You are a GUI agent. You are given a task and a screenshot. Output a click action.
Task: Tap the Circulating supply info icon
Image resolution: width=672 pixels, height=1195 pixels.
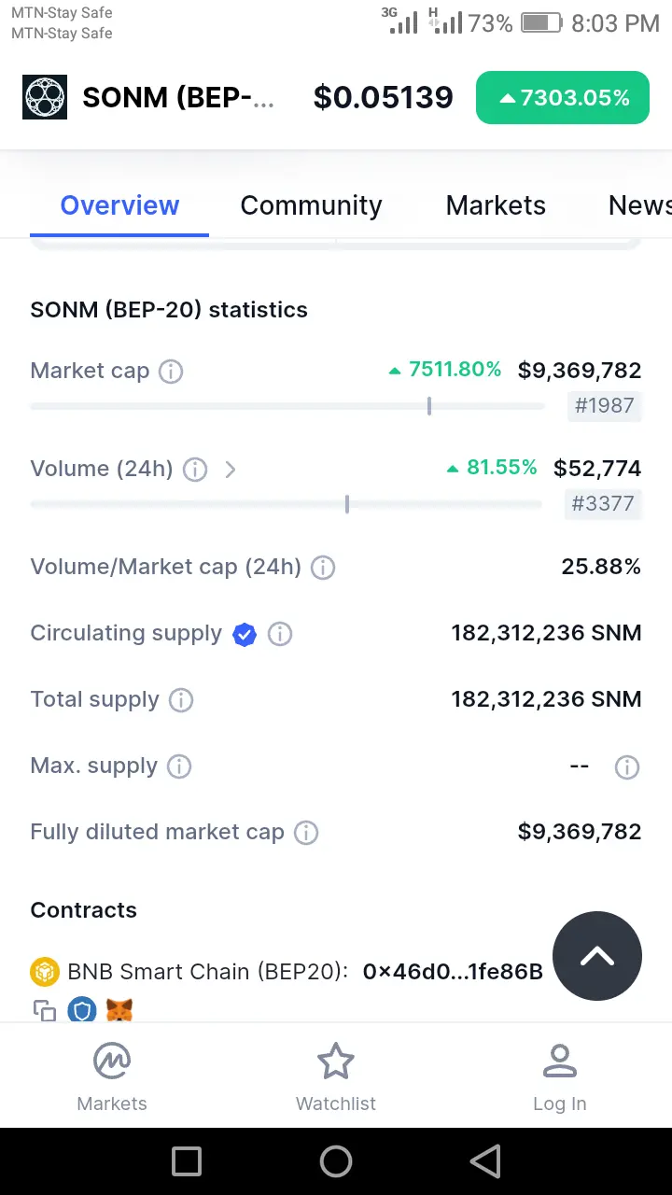(280, 634)
